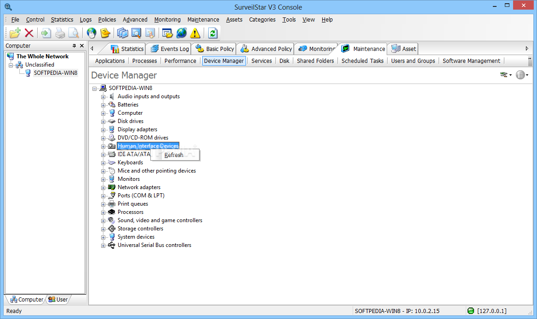Expand Universal Serial Bus controllers node
Screen dimensions: 537x319
pos(103,246)
